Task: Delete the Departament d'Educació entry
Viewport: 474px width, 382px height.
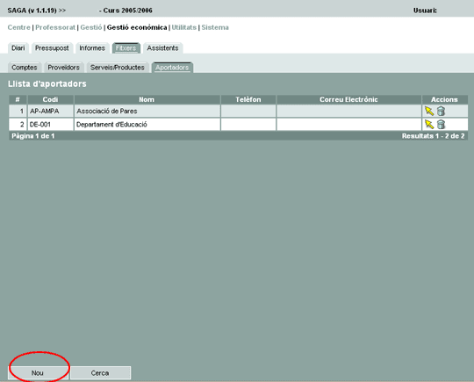Action: click(x=441, y=125)
